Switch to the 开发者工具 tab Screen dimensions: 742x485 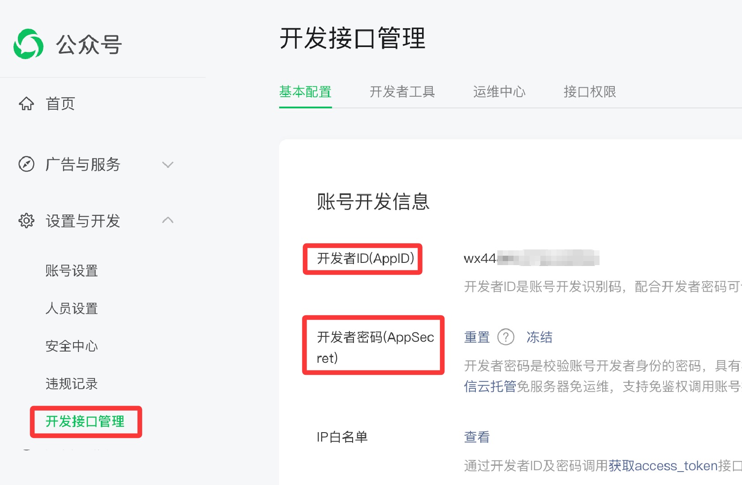click(x=402, y=92)
